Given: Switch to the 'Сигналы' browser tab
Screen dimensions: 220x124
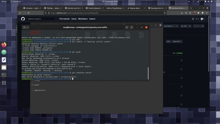Looking at the screenshot, I should 32,8.
